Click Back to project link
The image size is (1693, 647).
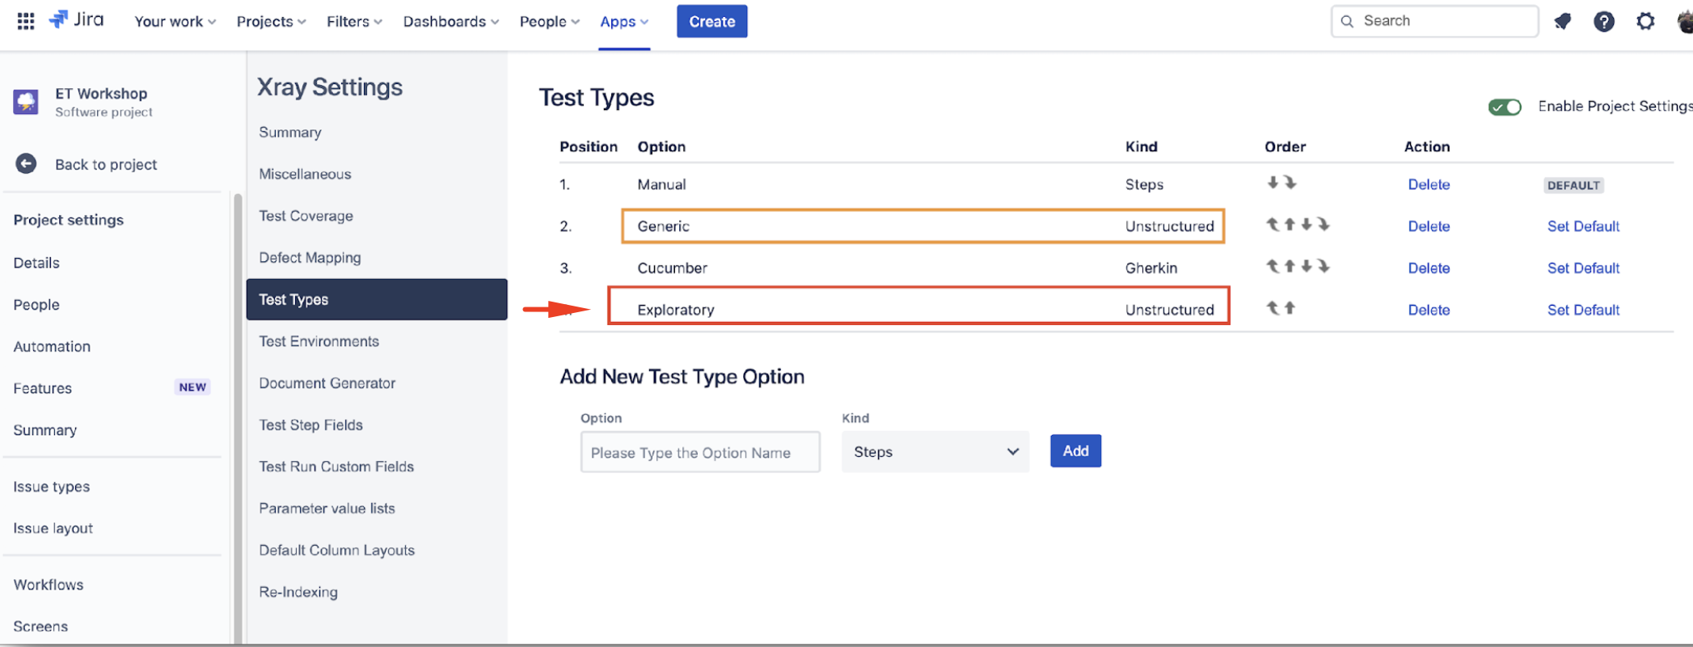click(106, 165)
